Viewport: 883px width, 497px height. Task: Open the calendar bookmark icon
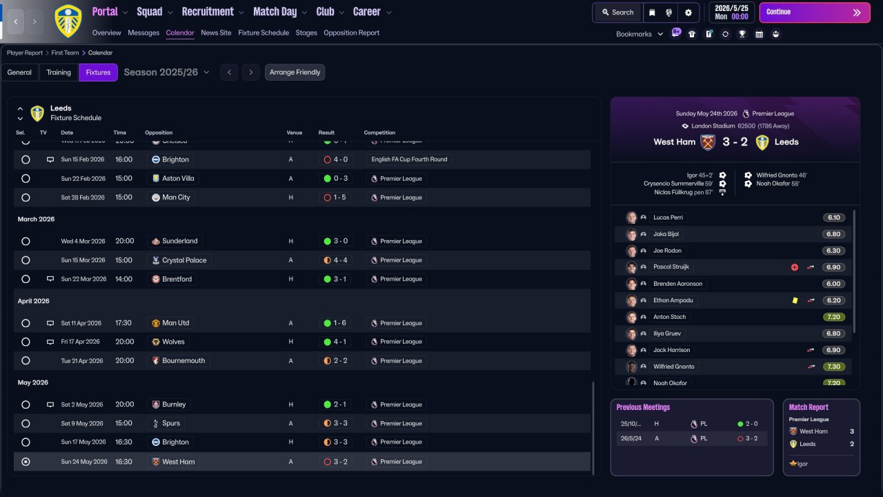759,34
